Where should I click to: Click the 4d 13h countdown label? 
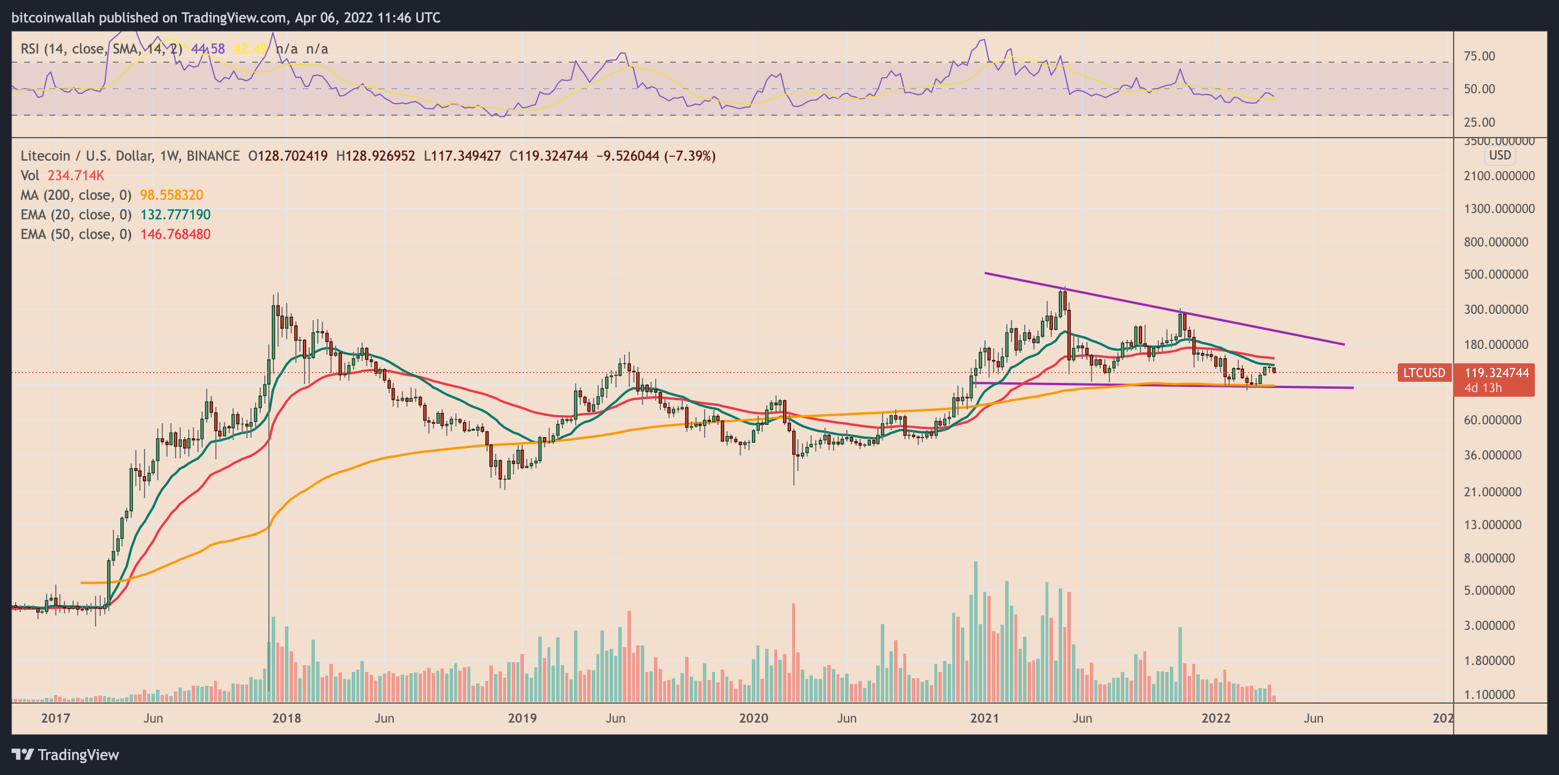[1483, 387]
